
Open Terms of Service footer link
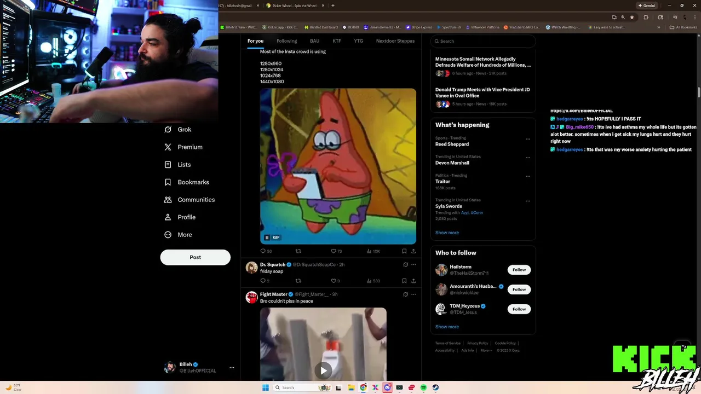pos(448,343)
